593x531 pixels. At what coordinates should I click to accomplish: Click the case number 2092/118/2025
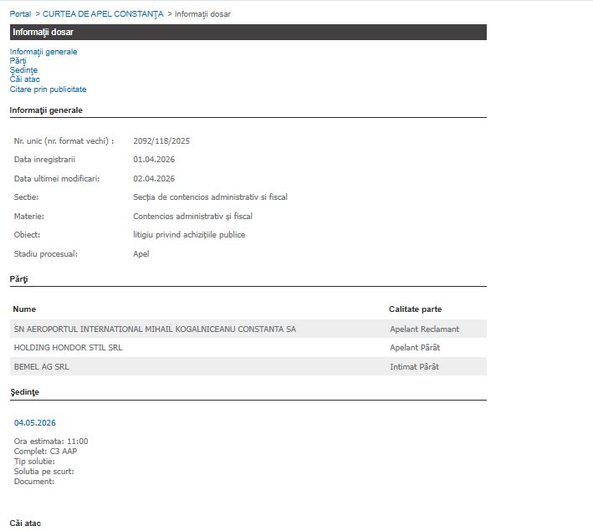(156, 141)
